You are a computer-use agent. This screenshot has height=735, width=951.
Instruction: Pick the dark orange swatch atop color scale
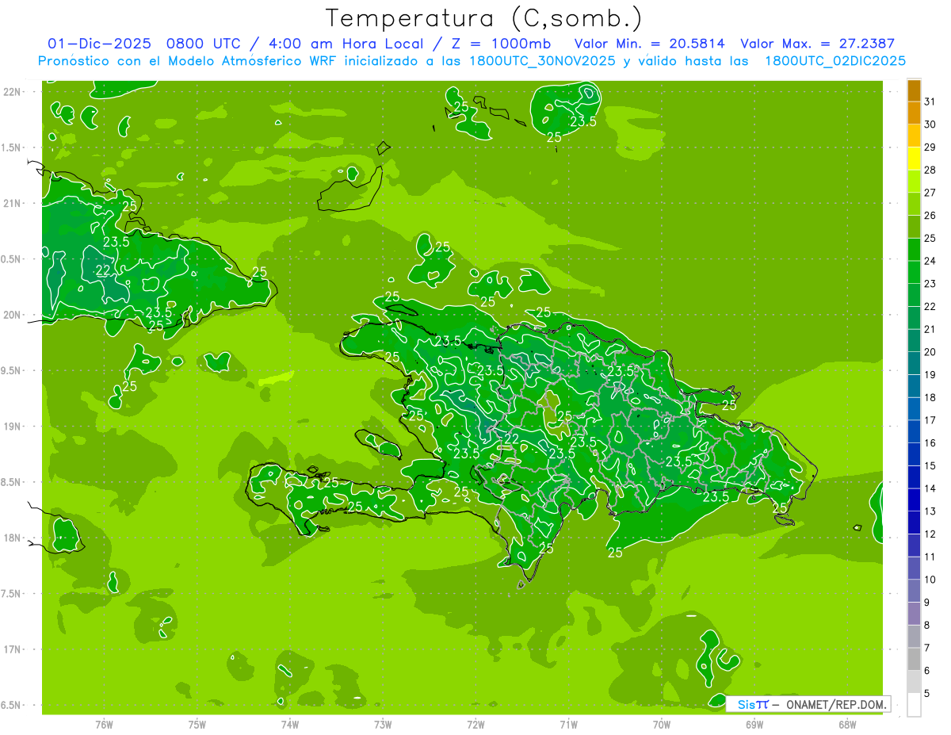(914, 90)
